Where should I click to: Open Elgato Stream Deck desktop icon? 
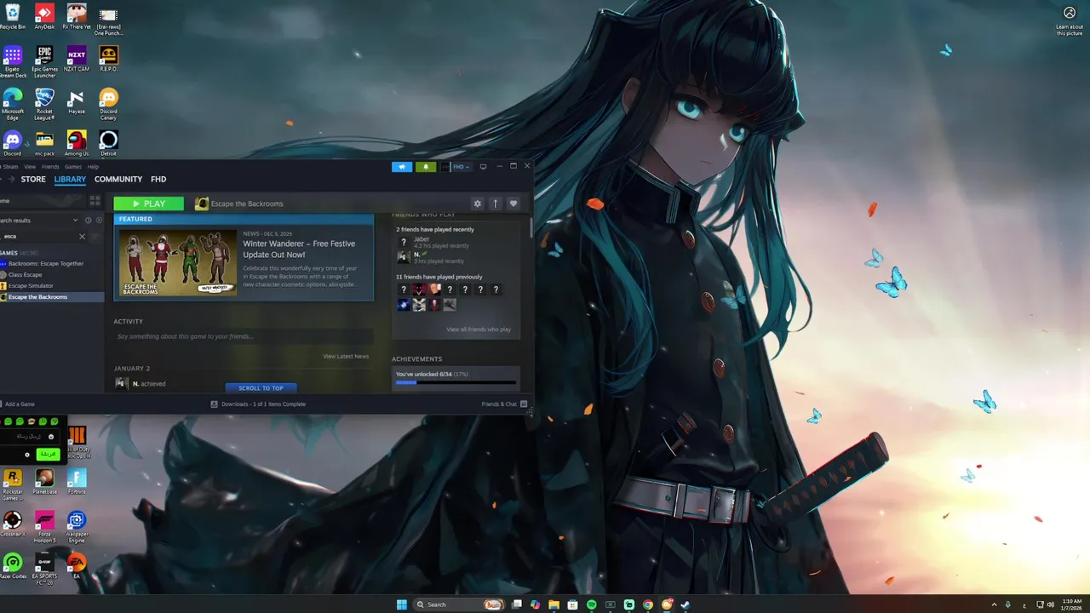click(x=12, y=61)
